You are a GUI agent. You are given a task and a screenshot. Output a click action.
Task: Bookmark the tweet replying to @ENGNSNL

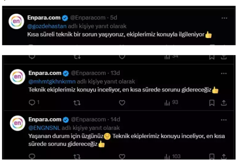[x=212, y=157]
